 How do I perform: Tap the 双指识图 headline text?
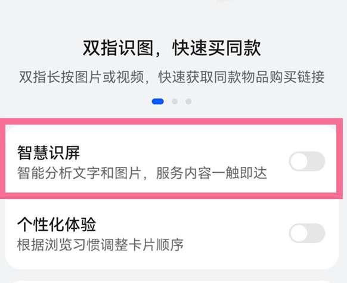coord(118,48)
